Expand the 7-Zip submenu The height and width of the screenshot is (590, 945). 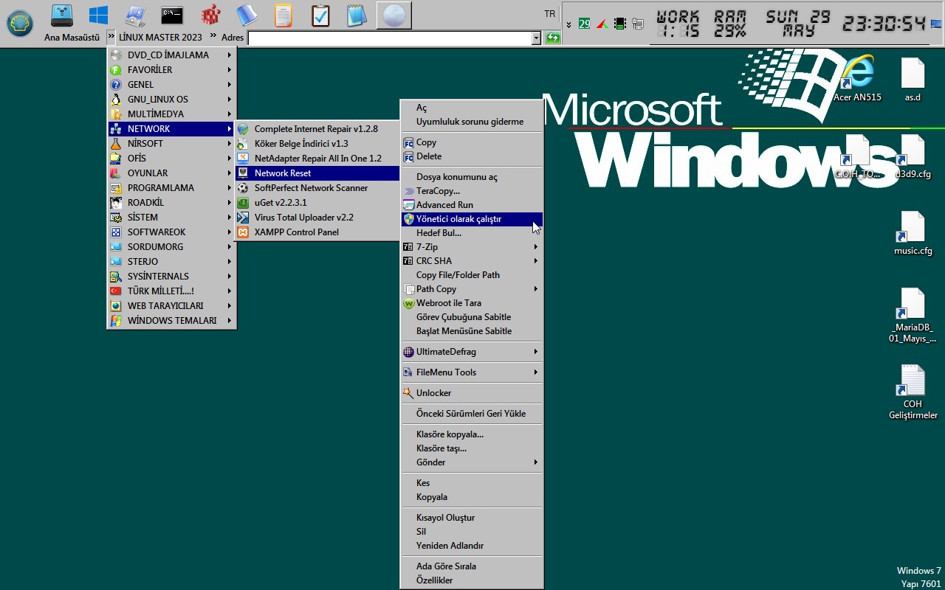472,247
